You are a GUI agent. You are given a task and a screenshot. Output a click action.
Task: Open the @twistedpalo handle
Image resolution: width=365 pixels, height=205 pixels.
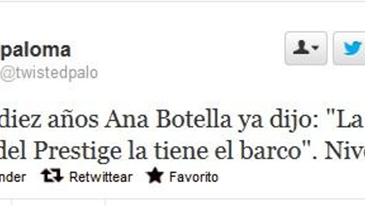(x=49, y=73)
